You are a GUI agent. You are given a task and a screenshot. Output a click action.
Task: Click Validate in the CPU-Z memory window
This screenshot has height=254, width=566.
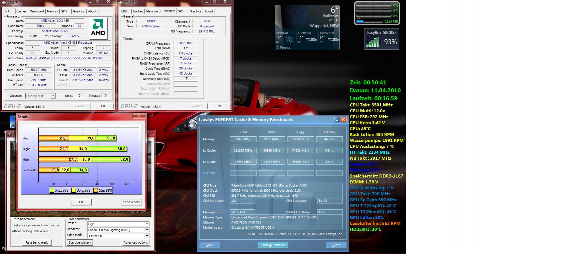(197, 106)
